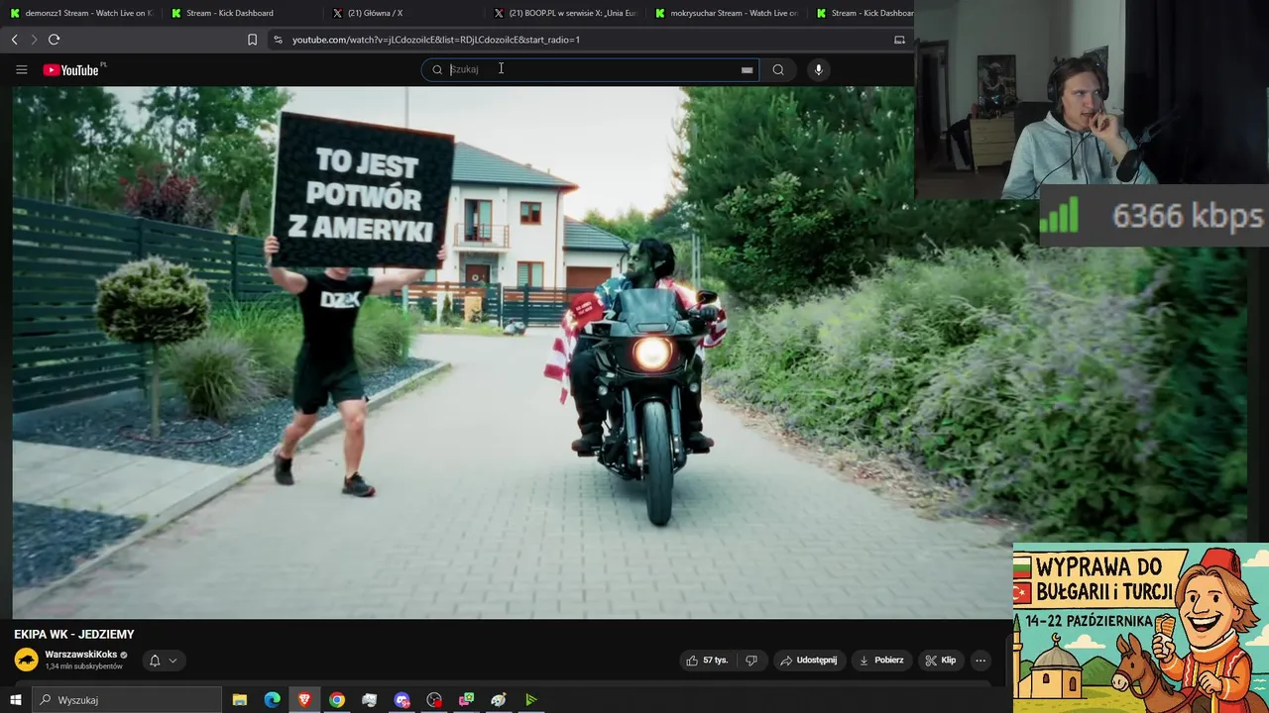Viewport: 1269px width, 713px height.
Task: Open Paint palette icon in taskbar
Action: point(499,700)
